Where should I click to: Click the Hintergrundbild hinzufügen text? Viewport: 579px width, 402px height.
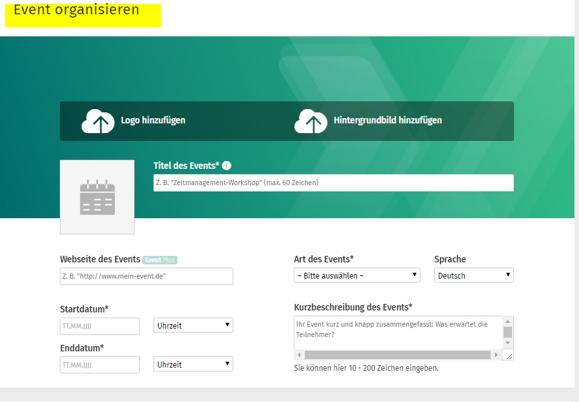pos(387,120)
